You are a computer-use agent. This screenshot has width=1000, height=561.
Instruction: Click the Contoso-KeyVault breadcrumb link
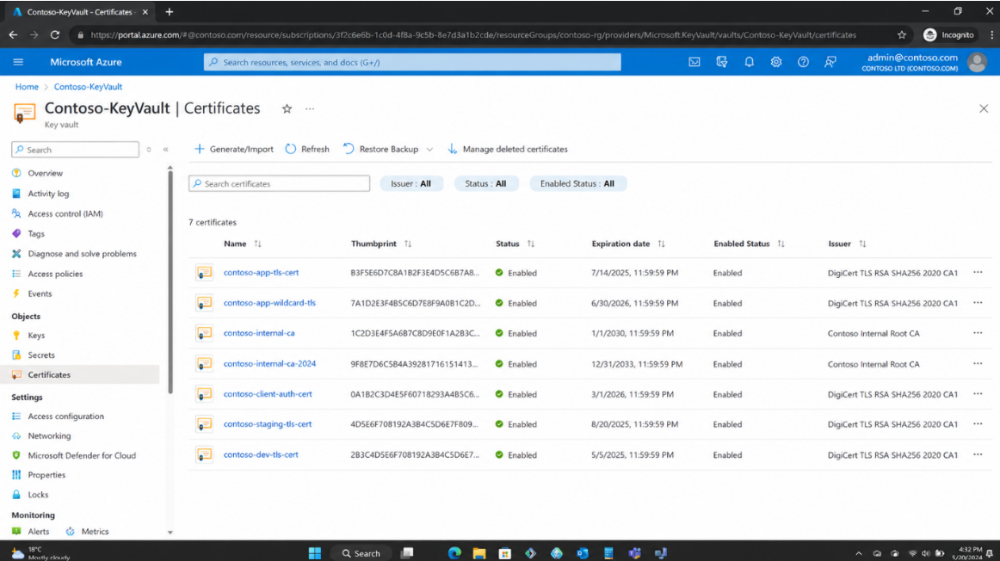[88, 87]
